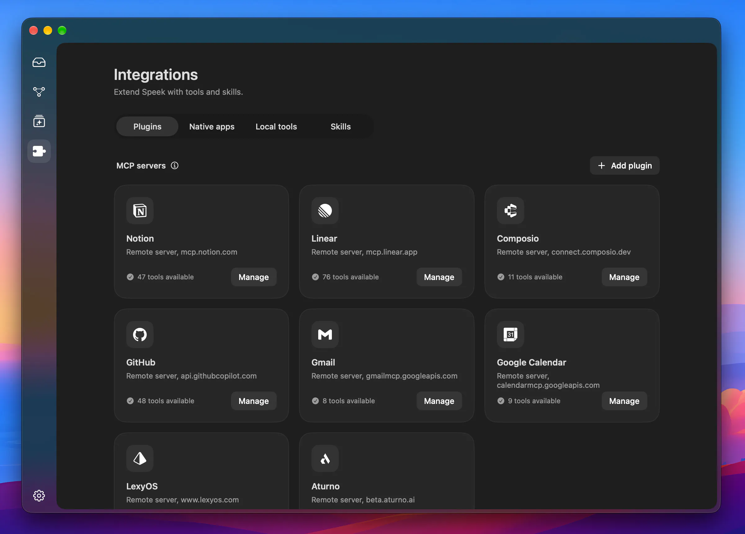Click the checkmark beside 9 tools available

(501, 401)
